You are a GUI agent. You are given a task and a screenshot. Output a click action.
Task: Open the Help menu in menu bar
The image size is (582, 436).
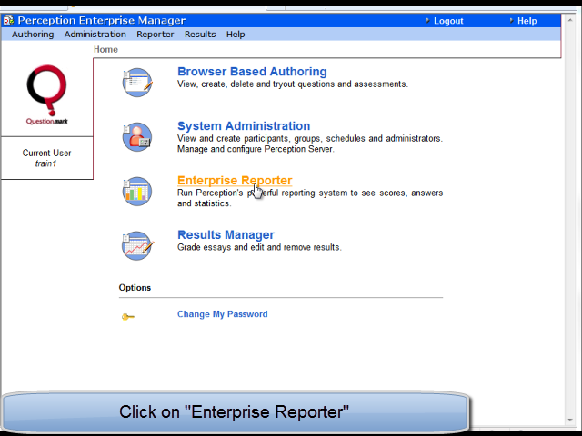coord(236,35)
